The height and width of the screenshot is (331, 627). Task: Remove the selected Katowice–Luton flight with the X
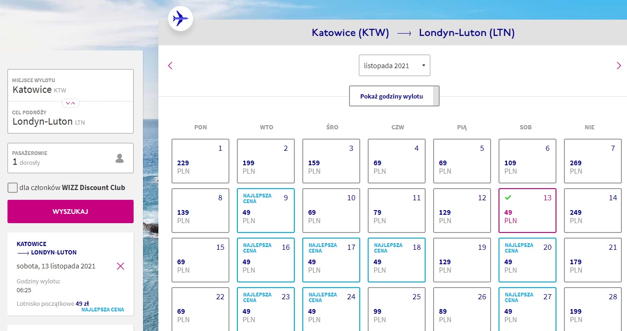click(x=121, y=266)
